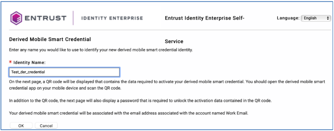The height and width of the screenshot is (131, 334).
Task: Click the up-down arrows on Language selector
Action: tap(328, 18)
